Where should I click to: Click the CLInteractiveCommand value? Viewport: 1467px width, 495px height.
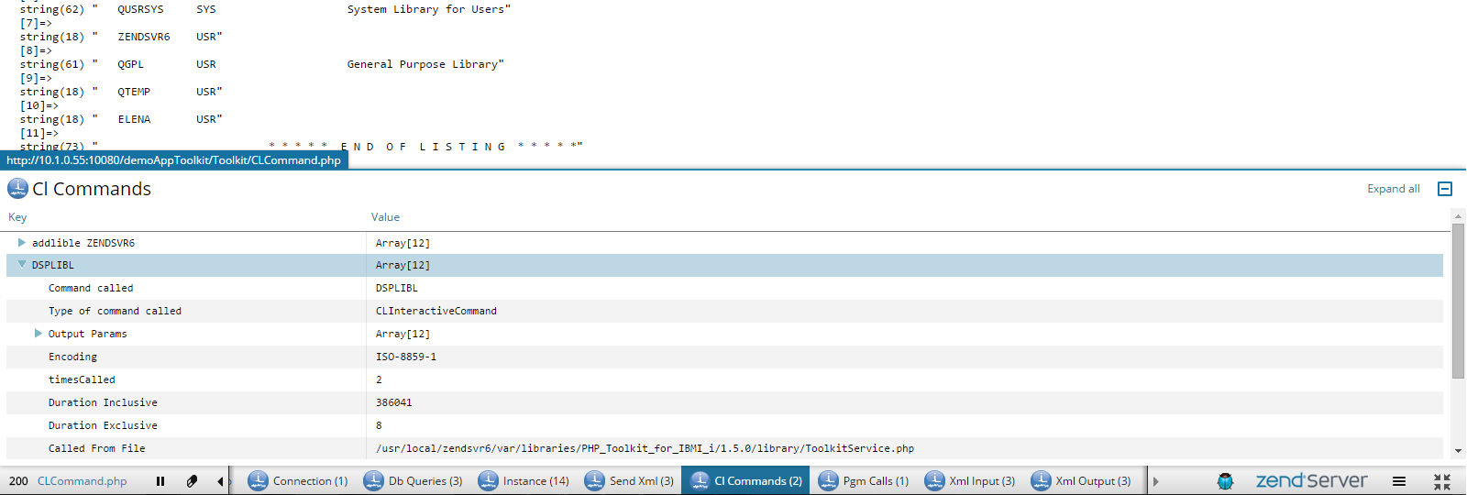click(436, 311)
